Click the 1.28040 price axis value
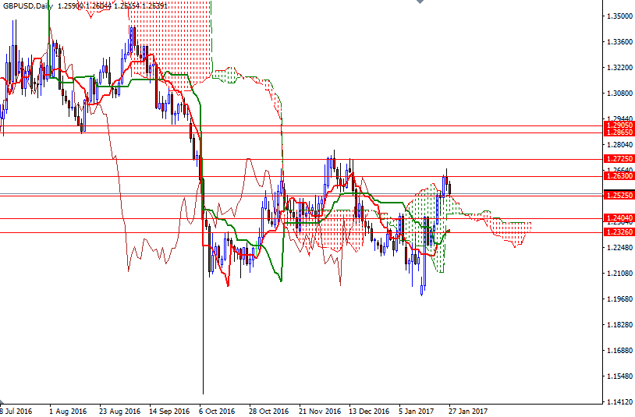This screenshot has width=635, height=417. click(x=619, y=145)
